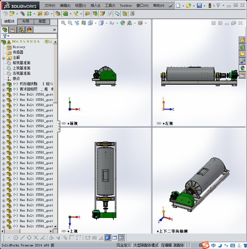The width and height of the screenshot is (247, 249).
Task: Click the filter funnel icon in tree
Action: point(5,36)
